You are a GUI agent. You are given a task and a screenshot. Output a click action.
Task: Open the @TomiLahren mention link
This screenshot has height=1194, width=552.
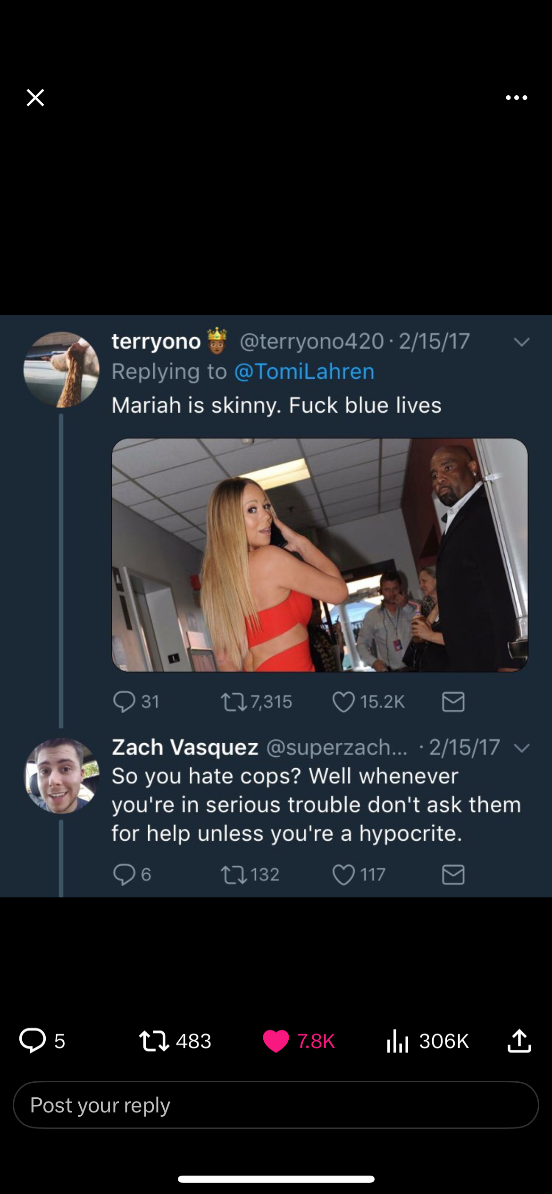[304, 372]
